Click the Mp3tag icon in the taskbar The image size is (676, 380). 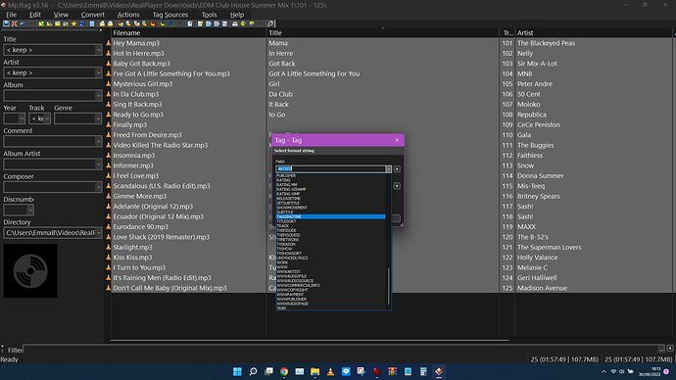pos(439,371)
